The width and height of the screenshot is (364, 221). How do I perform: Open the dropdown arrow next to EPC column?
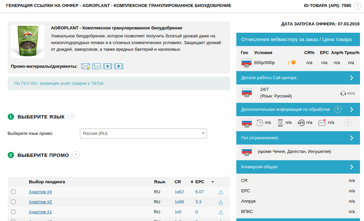[213, 182]
